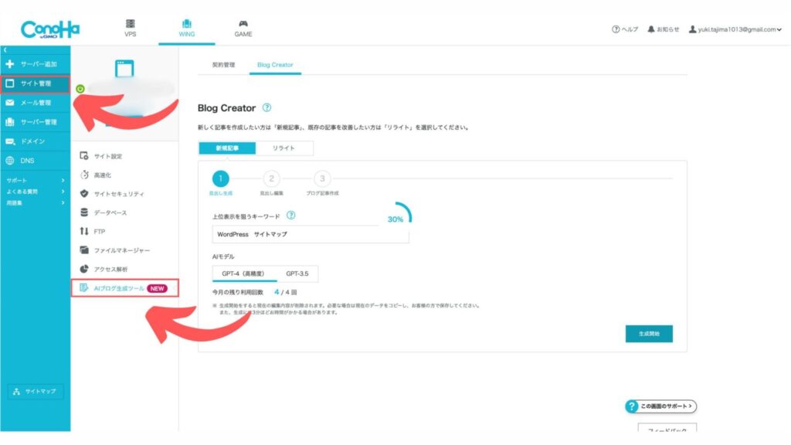Open the VPS server icon
This screenshot has height=445, width=791.
(x=130, y=24)
